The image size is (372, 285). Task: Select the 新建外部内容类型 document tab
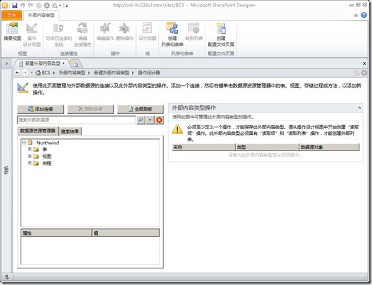point(43,63)
